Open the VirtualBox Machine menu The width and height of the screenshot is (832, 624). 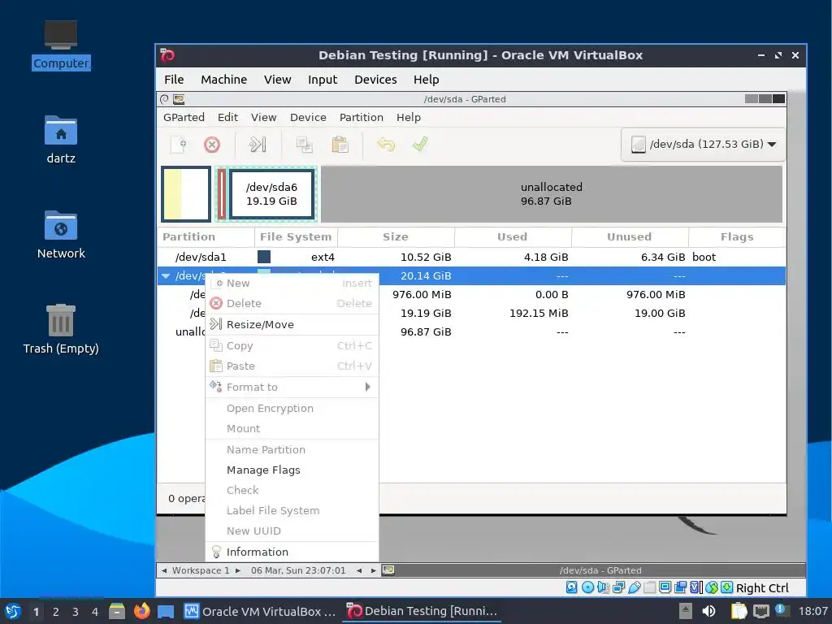coord(223,80)
